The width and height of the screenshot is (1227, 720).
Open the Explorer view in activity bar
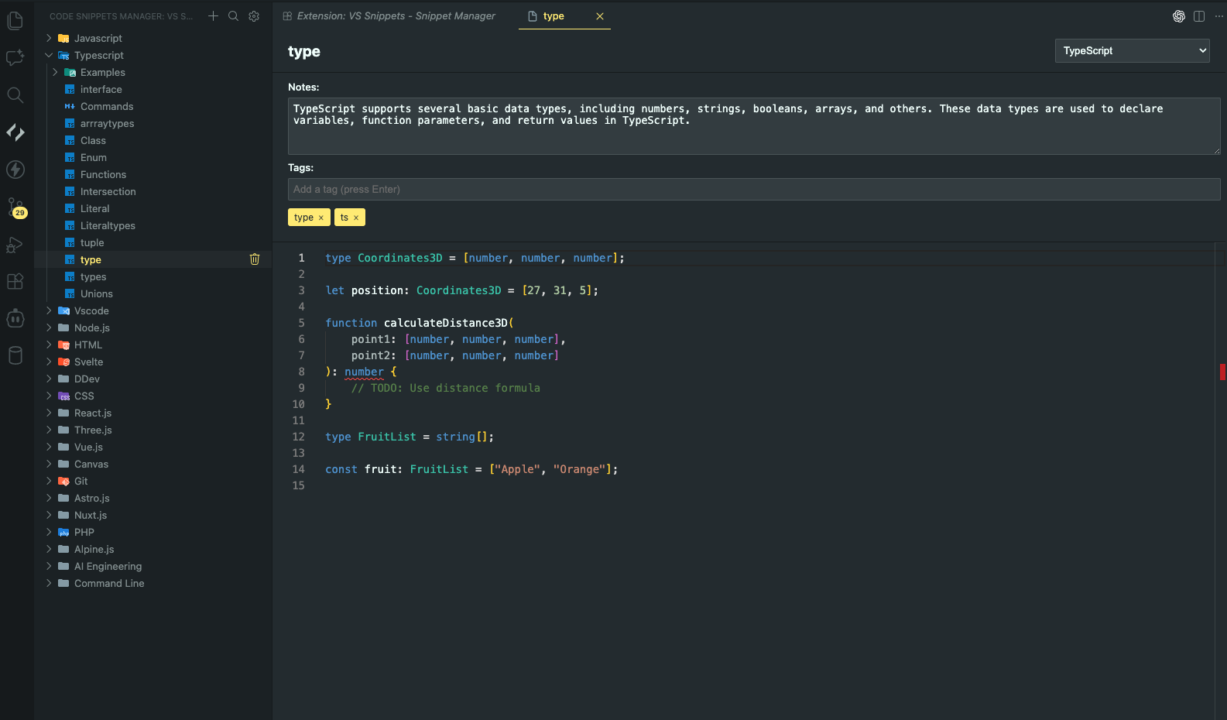pos(15,21)
